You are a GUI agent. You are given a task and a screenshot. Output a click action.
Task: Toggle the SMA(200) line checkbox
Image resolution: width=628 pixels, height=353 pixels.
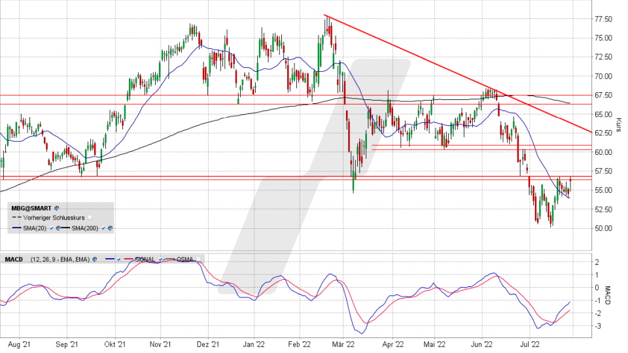coord(103,228)
